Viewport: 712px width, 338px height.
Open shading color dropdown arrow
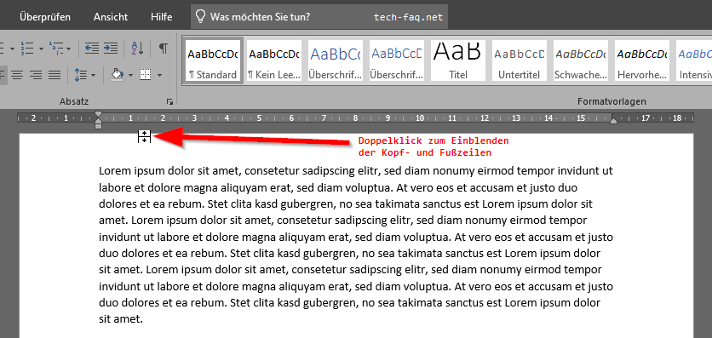pyautogui.click(x=130, y=75)
